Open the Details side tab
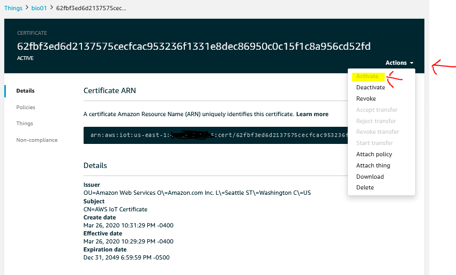The image size is (456, 275). (x=25, y=91)
